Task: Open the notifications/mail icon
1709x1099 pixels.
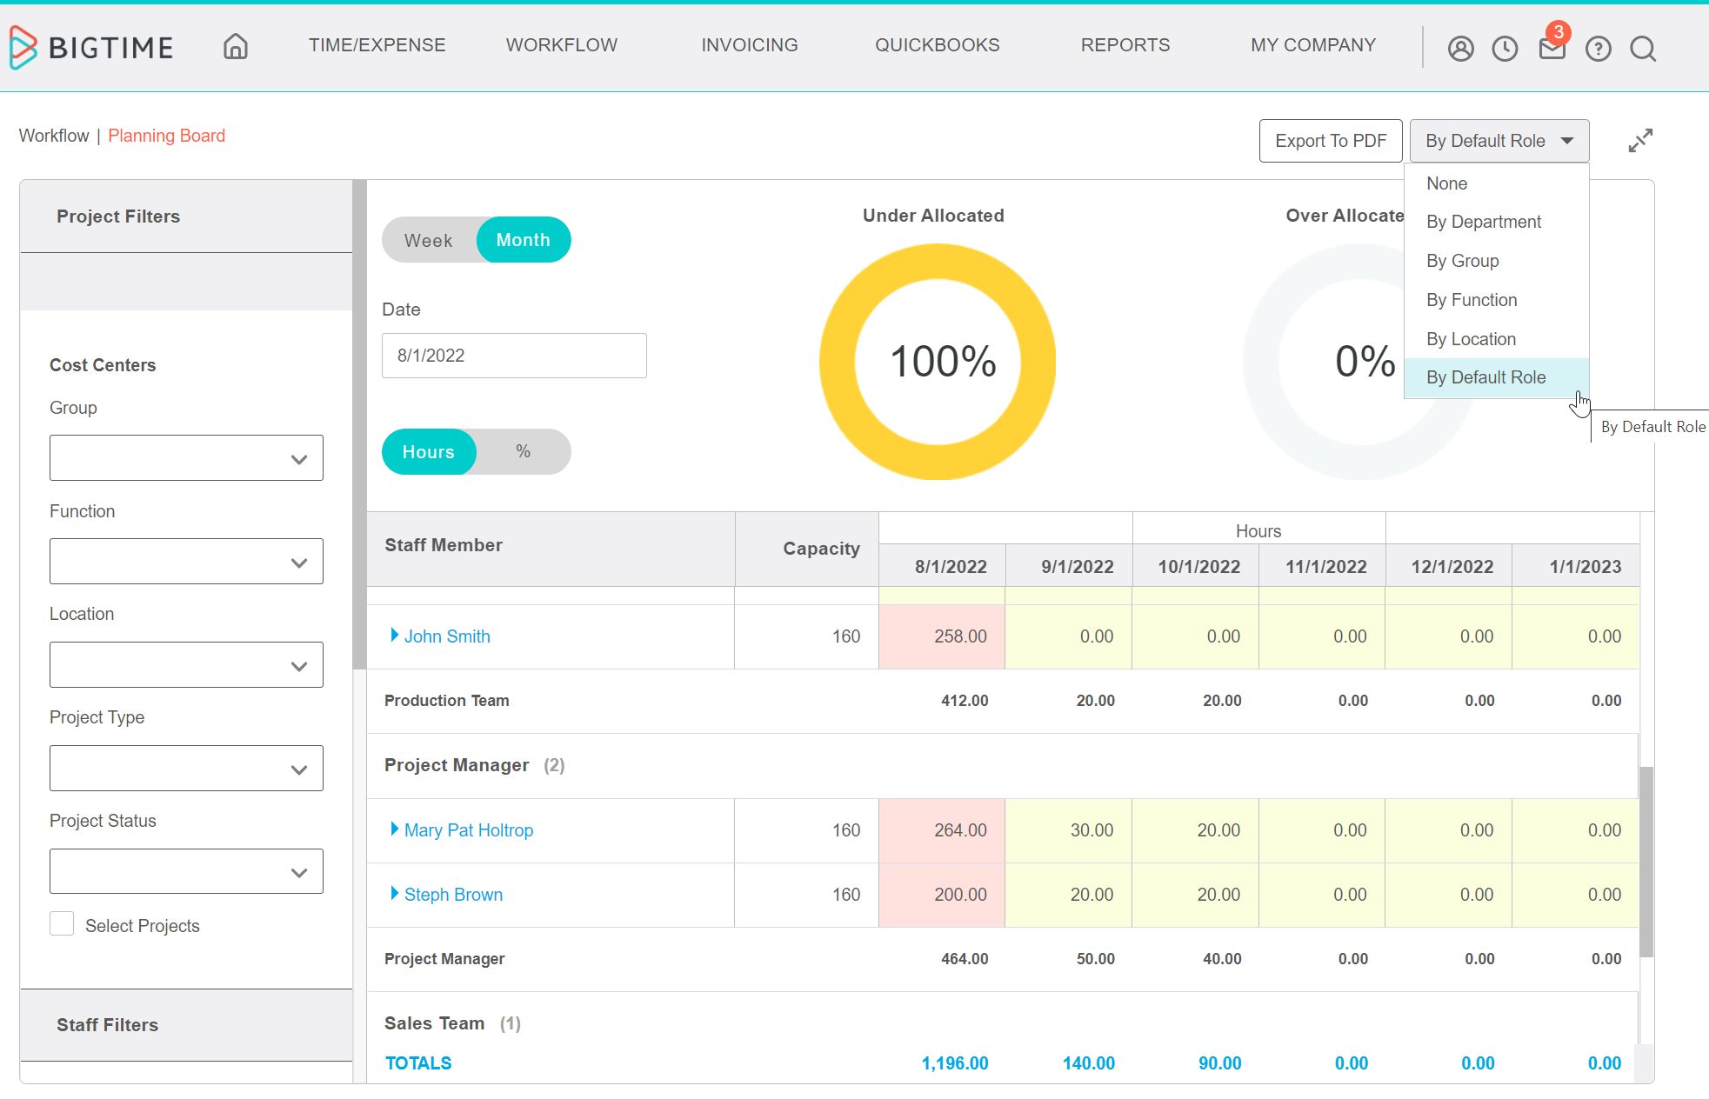Action: click(1551, 45)
